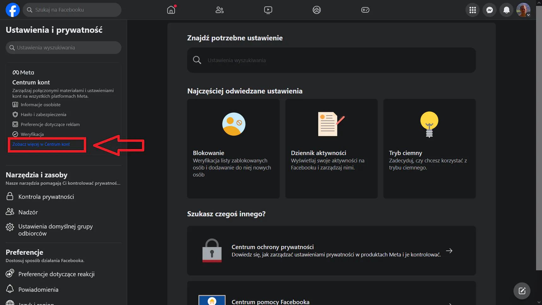Open the Tryb ciemny settings tile
Image resolution: width=542 pixels, height=305 pixels.
pyautogui.click(x=429, y=148)
